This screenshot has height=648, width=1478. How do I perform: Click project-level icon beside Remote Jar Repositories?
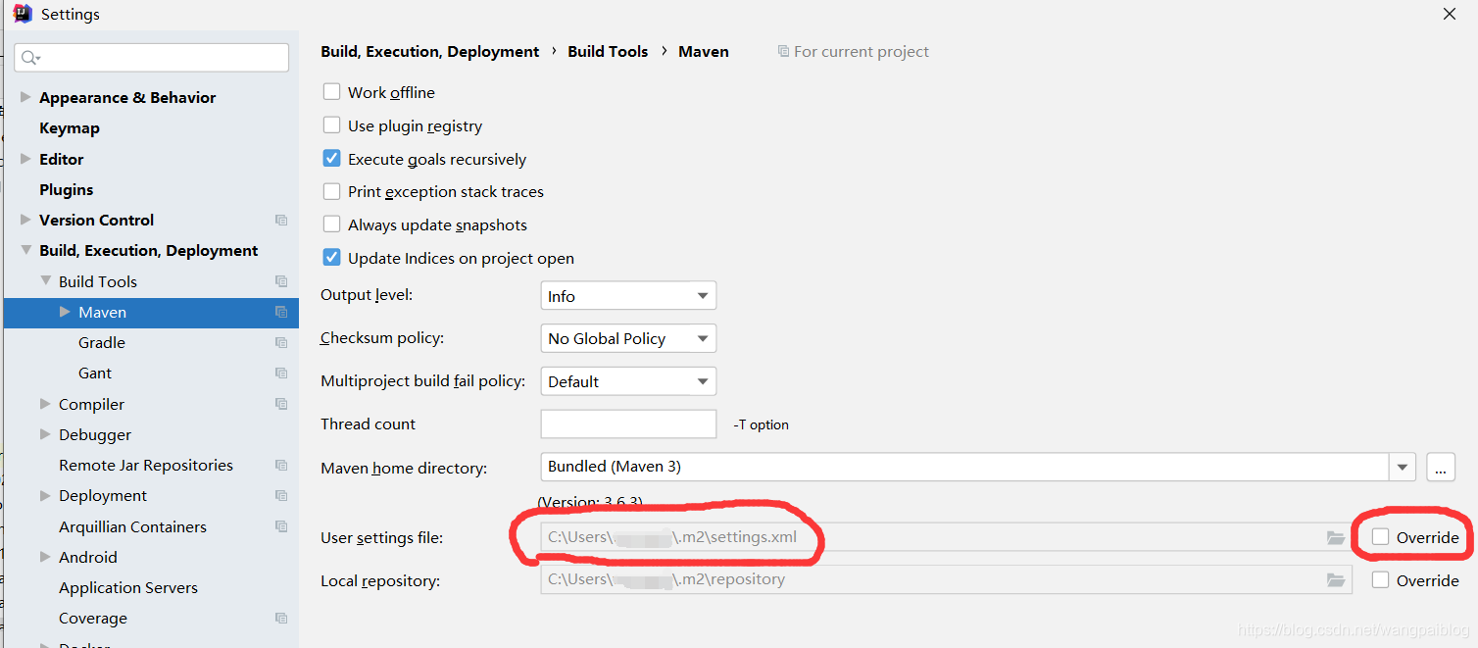coord(281,466)
